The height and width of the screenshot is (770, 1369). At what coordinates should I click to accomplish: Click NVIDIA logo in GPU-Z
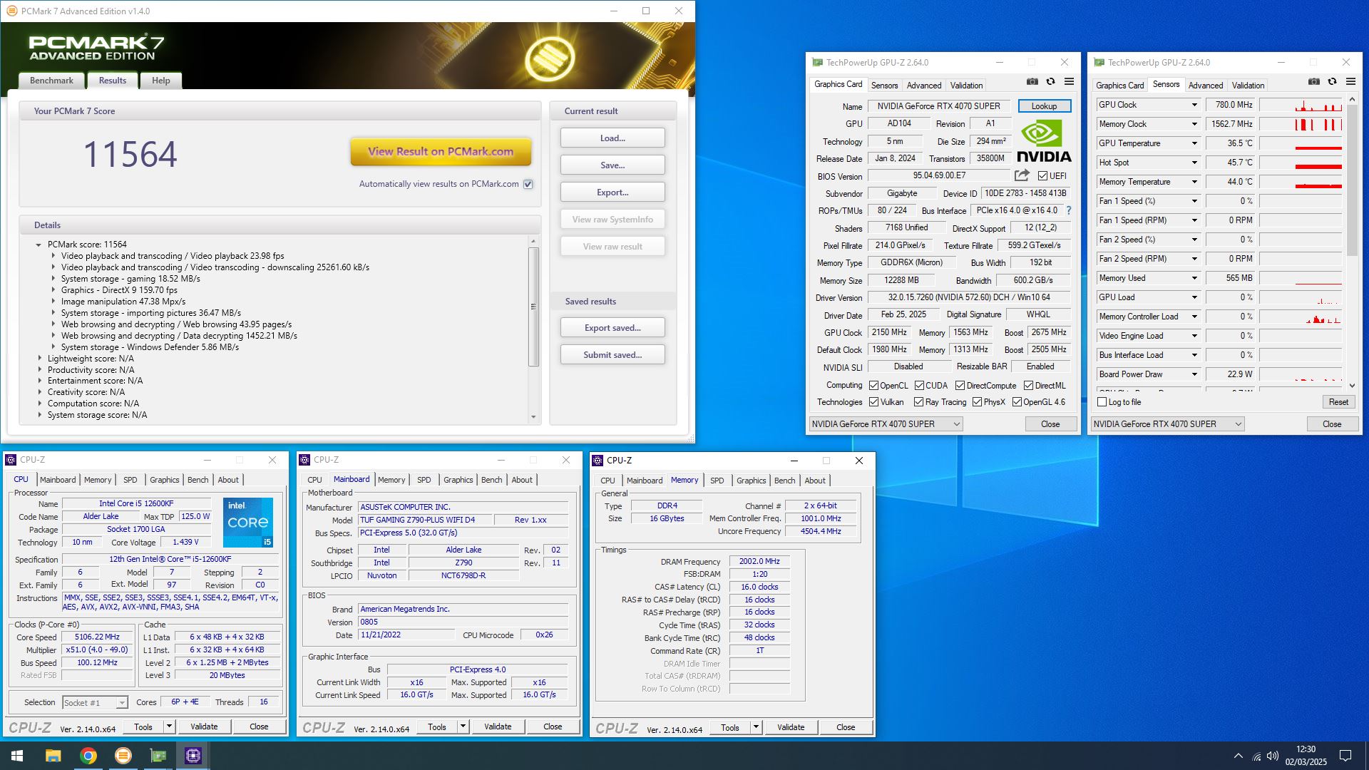point(1044,141)
